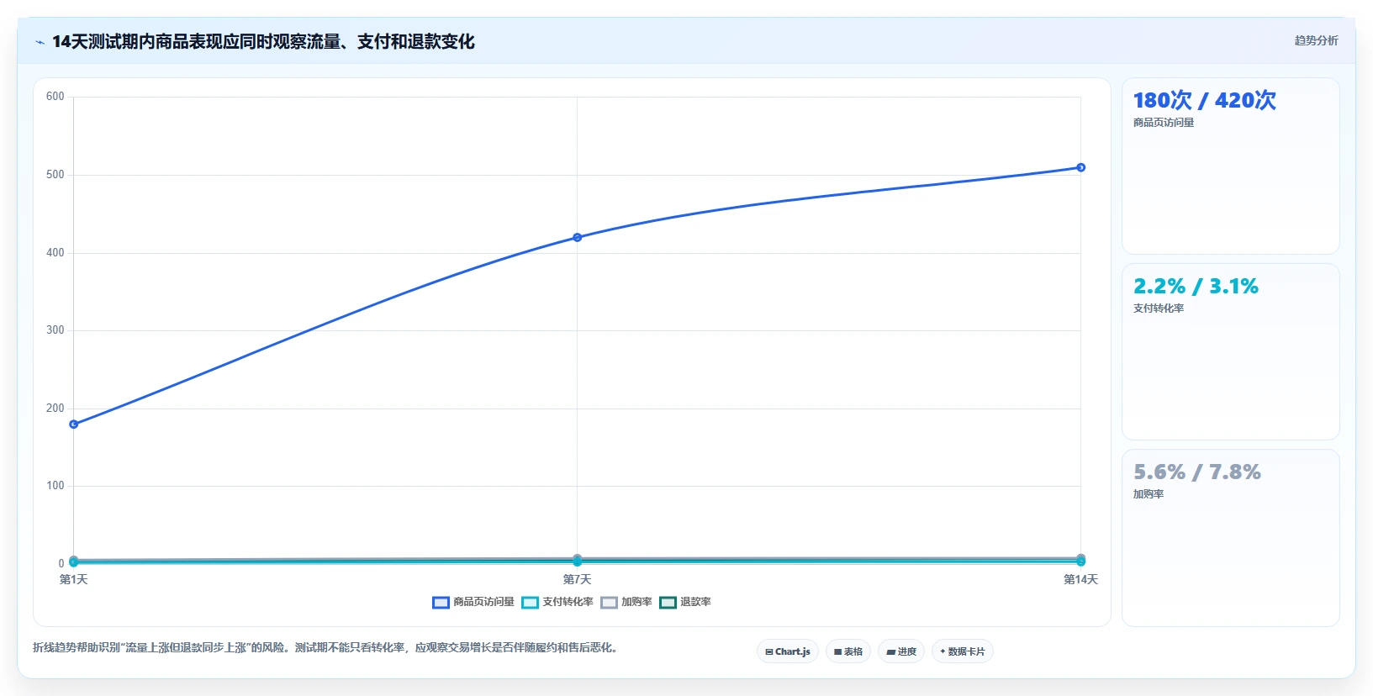The image size is (1373, 696).
Task: Hide the 退款率 series via legend swatch
Action: click(x=668, y=603)
